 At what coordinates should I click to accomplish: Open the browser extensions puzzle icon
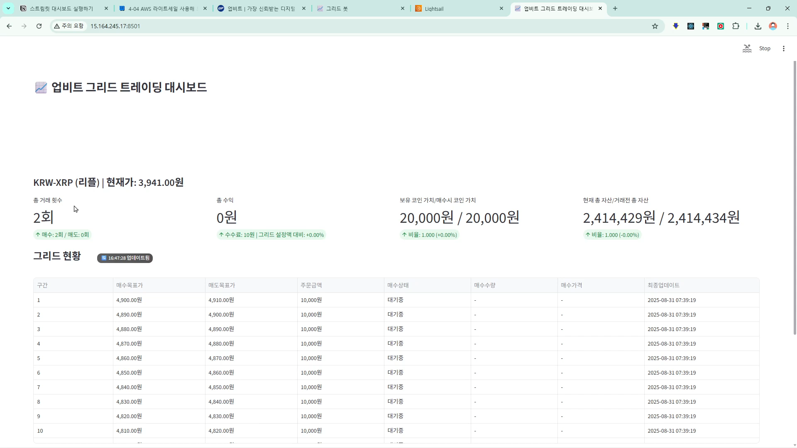tap(736, 26)
